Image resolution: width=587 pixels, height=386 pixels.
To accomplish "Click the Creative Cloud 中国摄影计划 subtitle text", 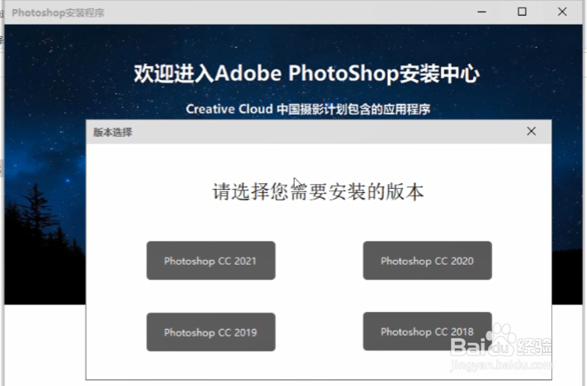I will coord(308,109).
